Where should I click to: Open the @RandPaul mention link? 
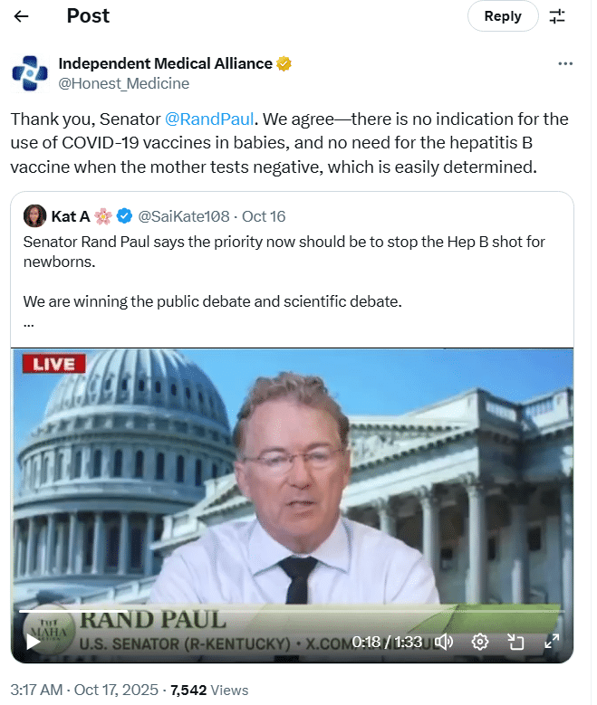point(209,119)
